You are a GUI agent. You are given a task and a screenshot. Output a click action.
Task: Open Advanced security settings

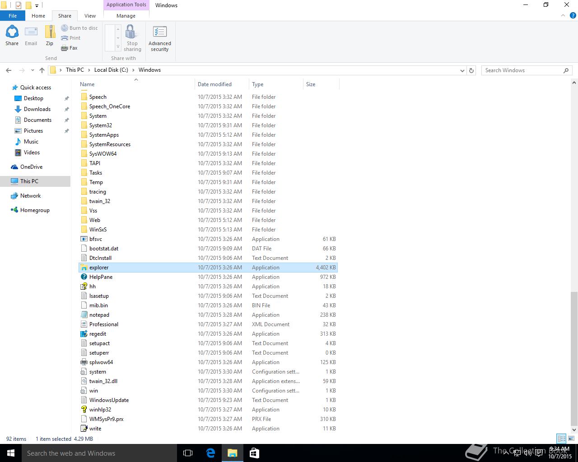coord(160,38)
